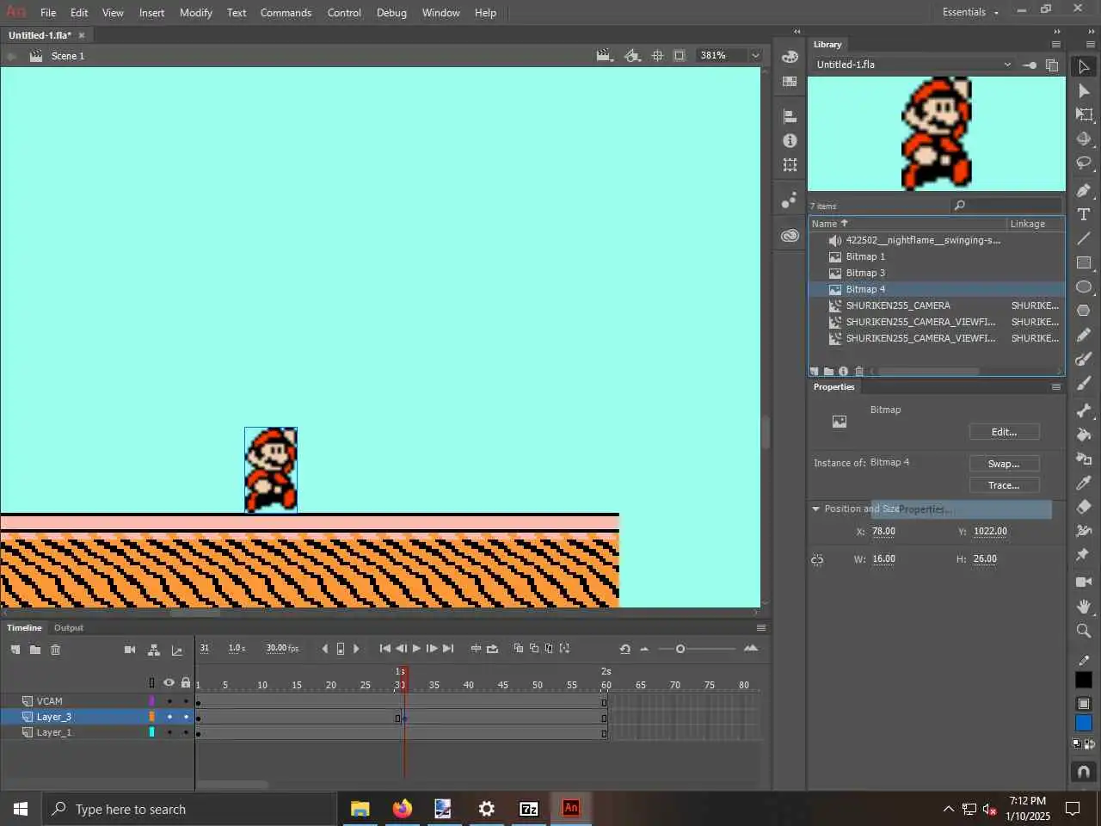Image resolution: width=1101 pixels, height=826 pixels.
Task: Open the Timeline panel options menu
Action: click(x=760, y=628)
